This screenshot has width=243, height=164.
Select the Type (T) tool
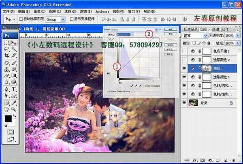14,89
